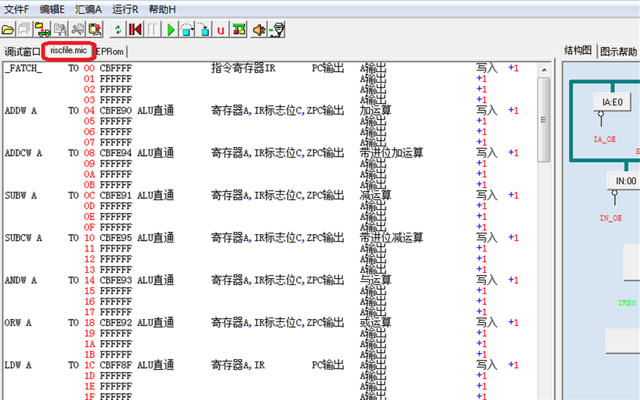Click the yellow-green block diagram icon

(x=239, y=30)
